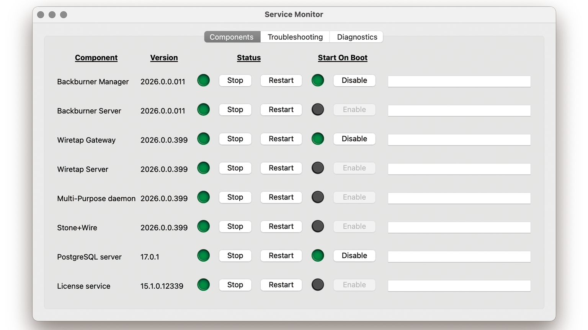This screenshot has height=330, width=588.
Task: Click Stone+Wire start-on-boot gray indicator
Action: click(x=318, y=226)
